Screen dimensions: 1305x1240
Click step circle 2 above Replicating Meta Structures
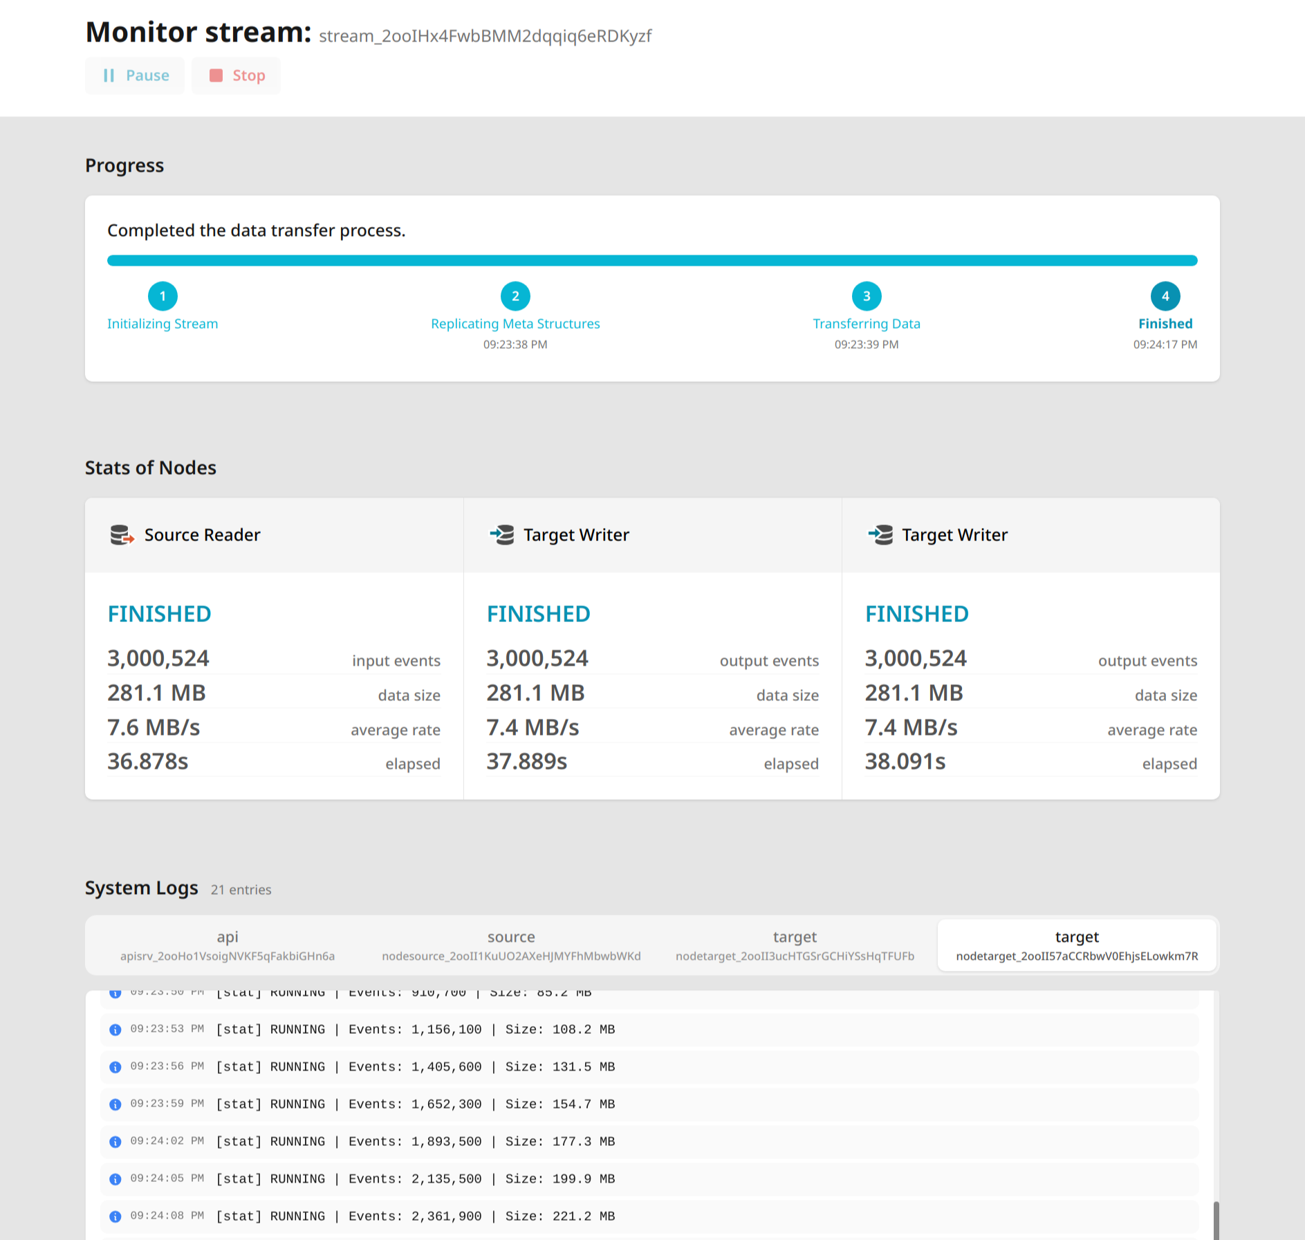[515, 297]
